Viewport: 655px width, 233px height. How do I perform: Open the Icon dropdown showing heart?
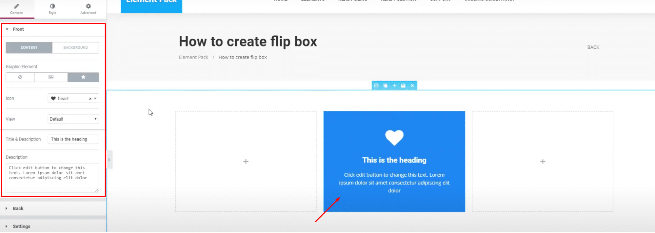[x=73, y=98]
